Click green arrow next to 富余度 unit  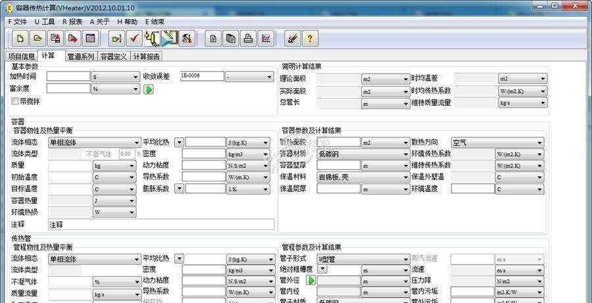pos(149,89)
